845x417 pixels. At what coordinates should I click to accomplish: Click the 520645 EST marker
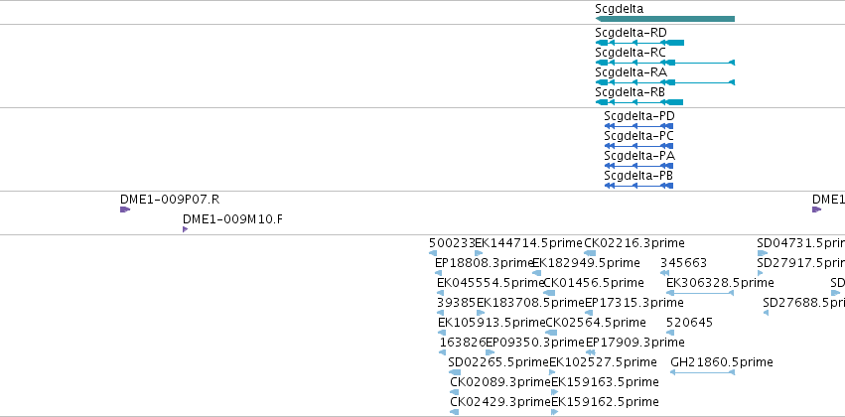pyautogui.click(x=670, y=333)
